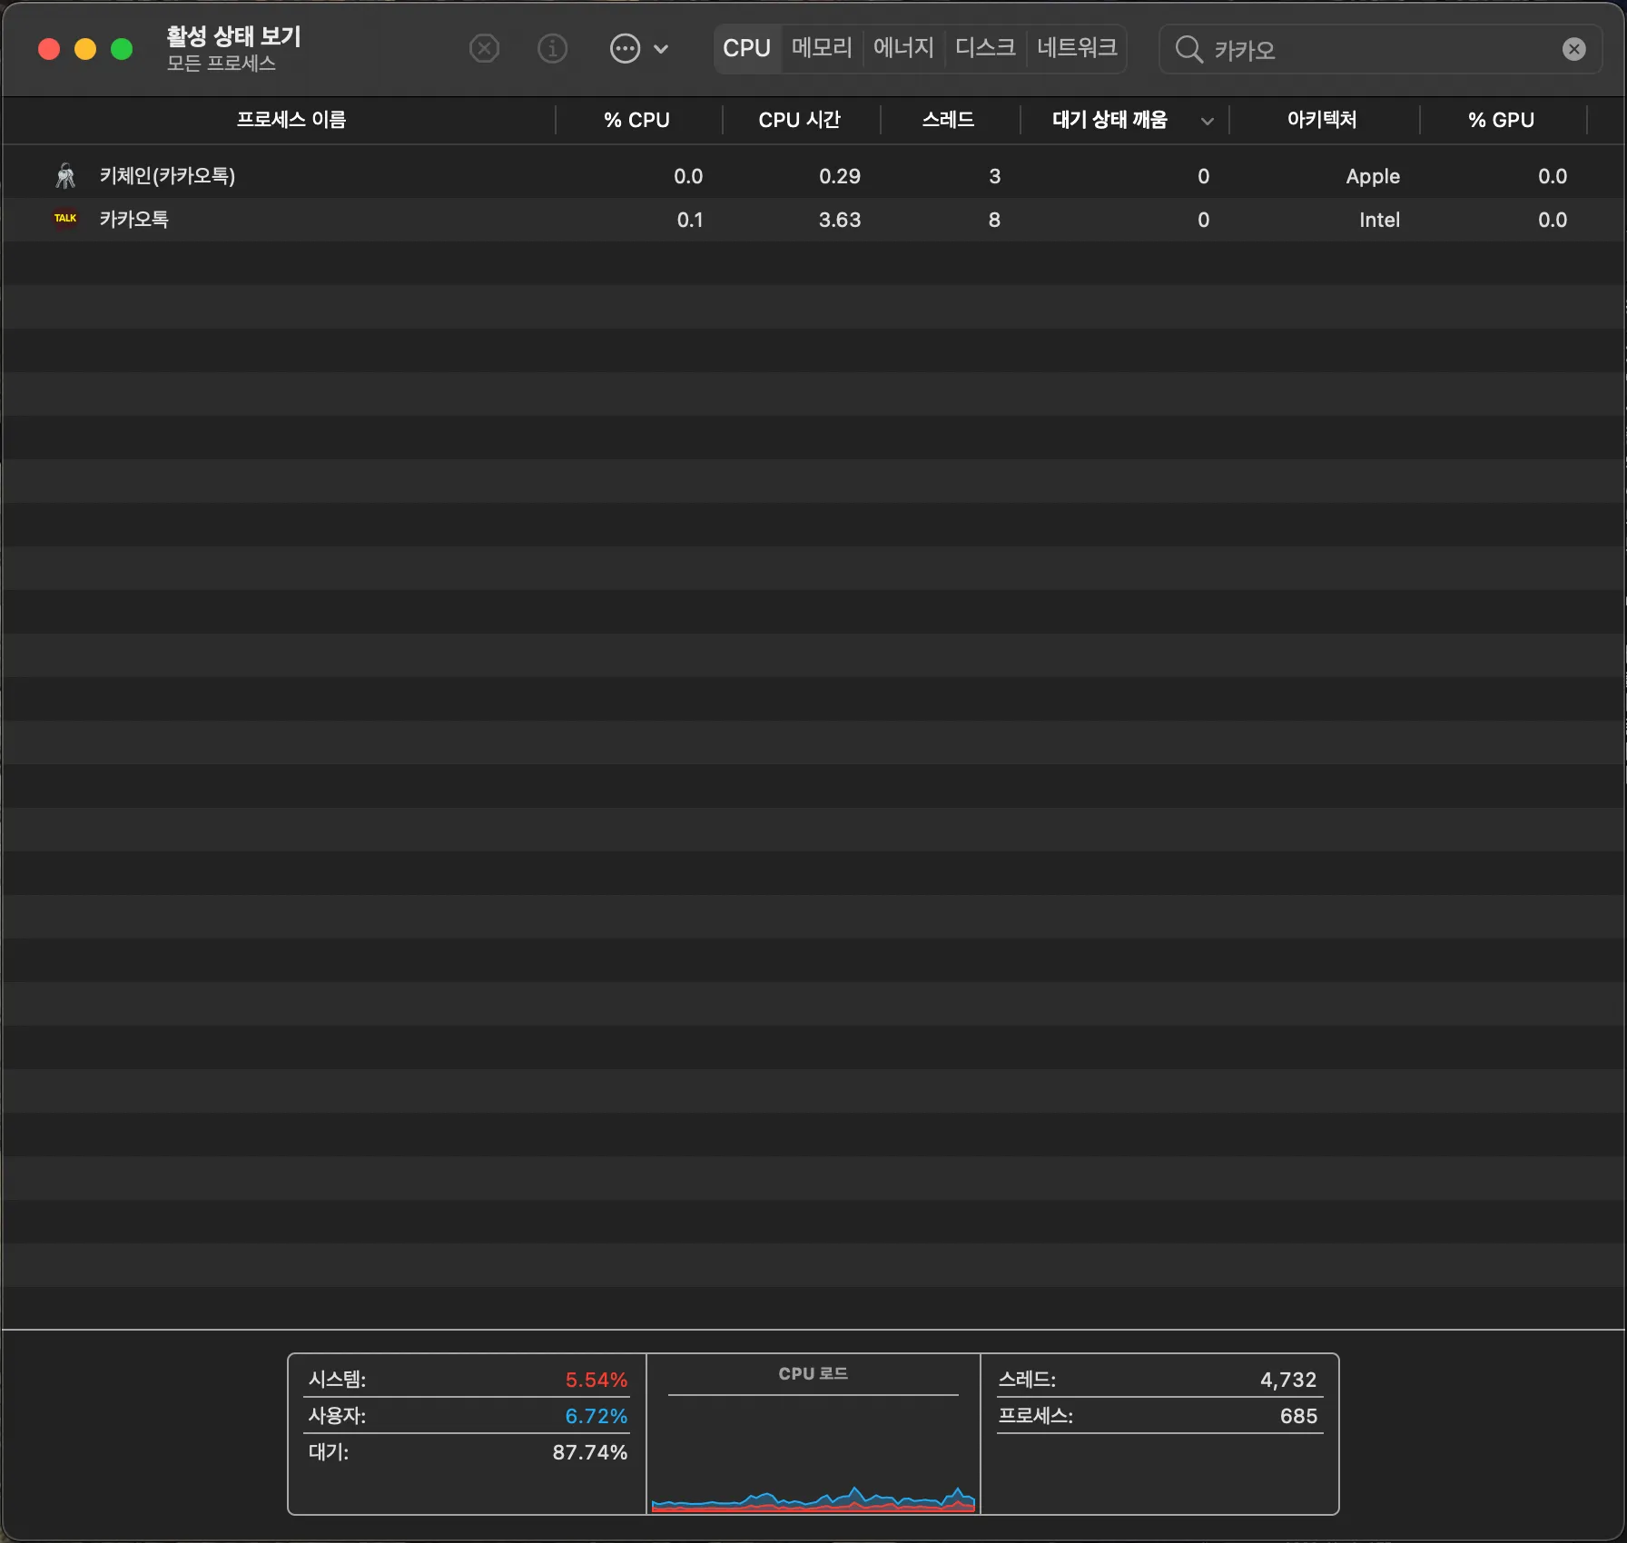Select the 네트워크 tab
This screenshot has width=1627, height=1543.
tap(1076, 48)
